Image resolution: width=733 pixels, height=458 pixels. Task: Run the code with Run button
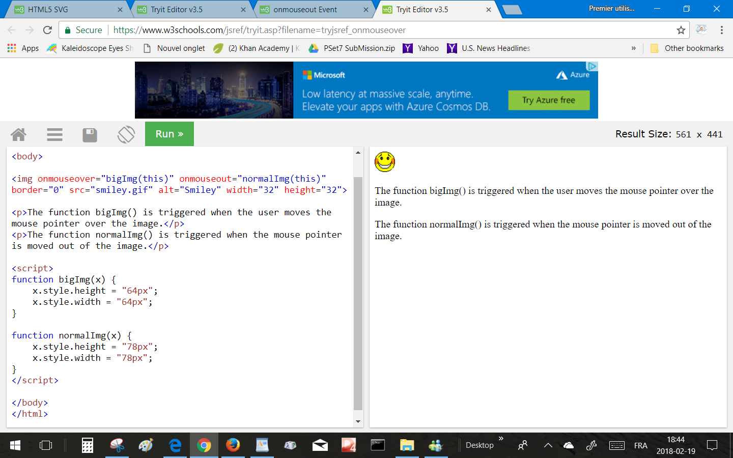point(170,134)
